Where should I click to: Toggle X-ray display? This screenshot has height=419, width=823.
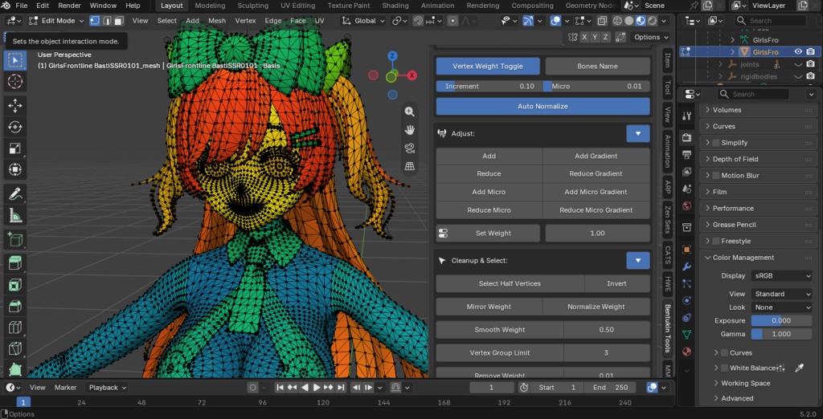point(602,21)
